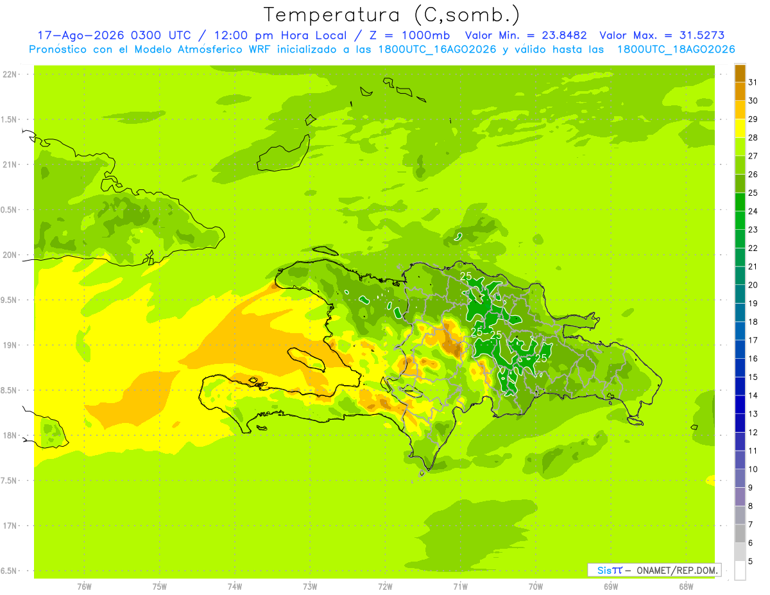Click the 76W longitude label
This screenshot has height=595, width=770.
[x=84, y=587]
